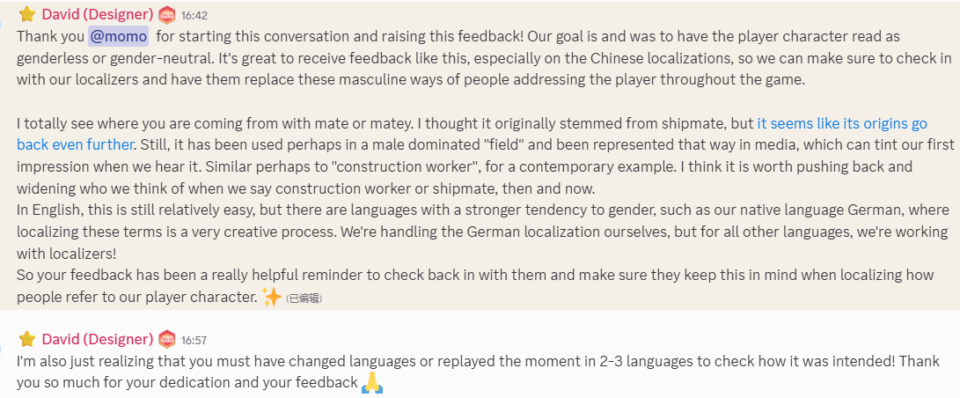Click the 16:42 message timestamp
This screenshot has width=960, height=398.
point(194,15)
